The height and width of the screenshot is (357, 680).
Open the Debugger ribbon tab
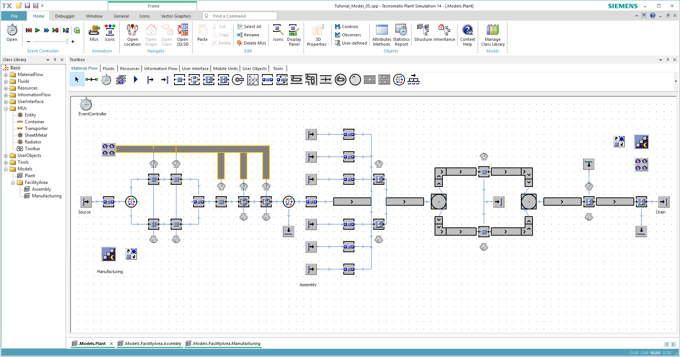tap(65, 16)
